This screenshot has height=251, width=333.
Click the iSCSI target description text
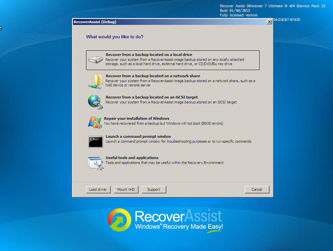[171, 102]
